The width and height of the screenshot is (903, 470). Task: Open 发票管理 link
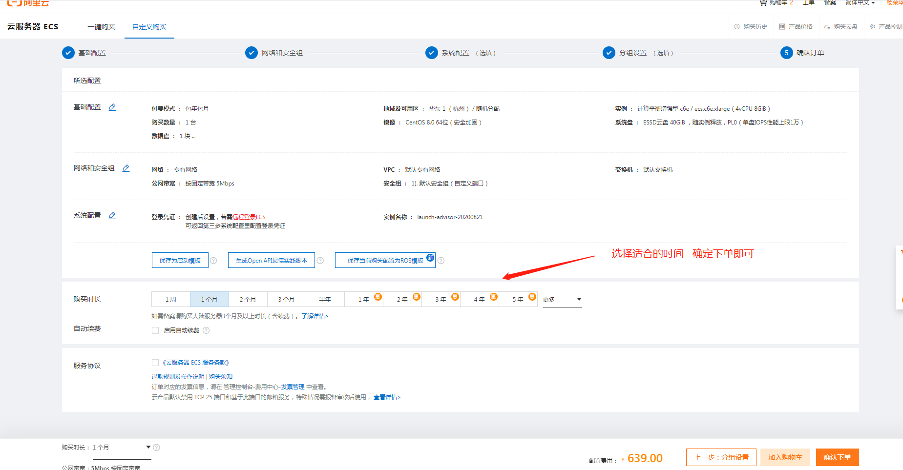click(x=293, y=387)
